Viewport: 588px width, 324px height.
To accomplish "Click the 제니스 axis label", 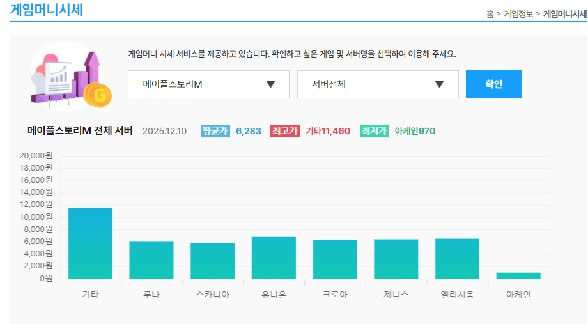I will [x=396, y=295].
